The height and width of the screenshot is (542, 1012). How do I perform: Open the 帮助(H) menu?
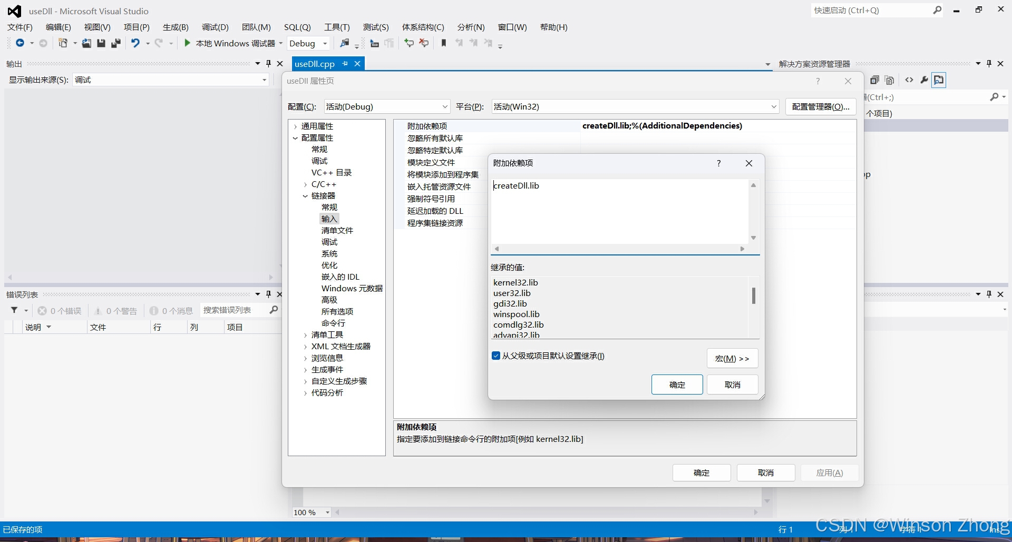point(554,27)
